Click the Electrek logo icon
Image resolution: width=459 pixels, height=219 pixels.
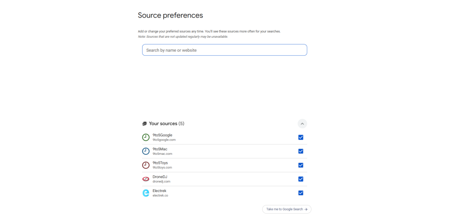[146, 193]
